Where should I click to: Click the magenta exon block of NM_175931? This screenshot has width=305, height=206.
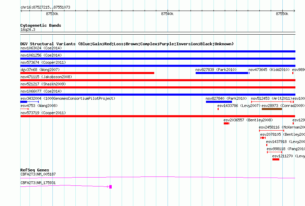[x=110, y=187]
